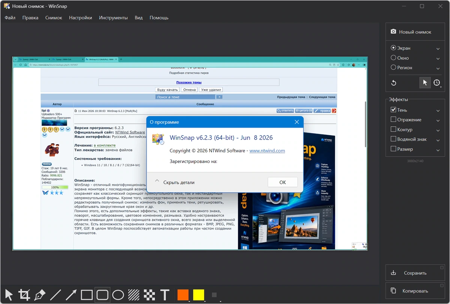Image resolution: width=450 pixels, height=304 pixels.
Task: Select the Pixelate checkerboard tool
Action: pyautogui.click(x=150, y=295)
